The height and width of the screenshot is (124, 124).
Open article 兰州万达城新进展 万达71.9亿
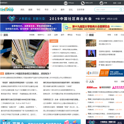click(19, 90)
